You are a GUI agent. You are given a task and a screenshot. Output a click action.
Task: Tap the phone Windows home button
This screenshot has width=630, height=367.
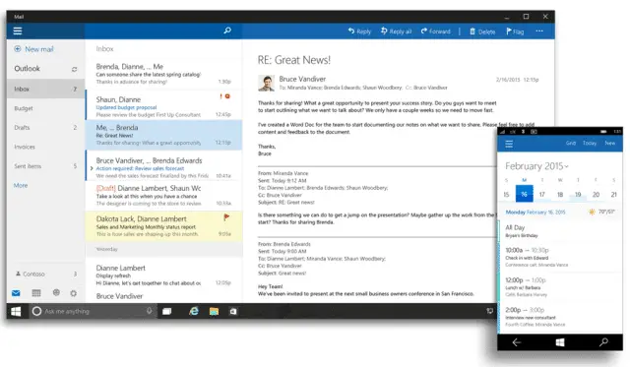560,342
